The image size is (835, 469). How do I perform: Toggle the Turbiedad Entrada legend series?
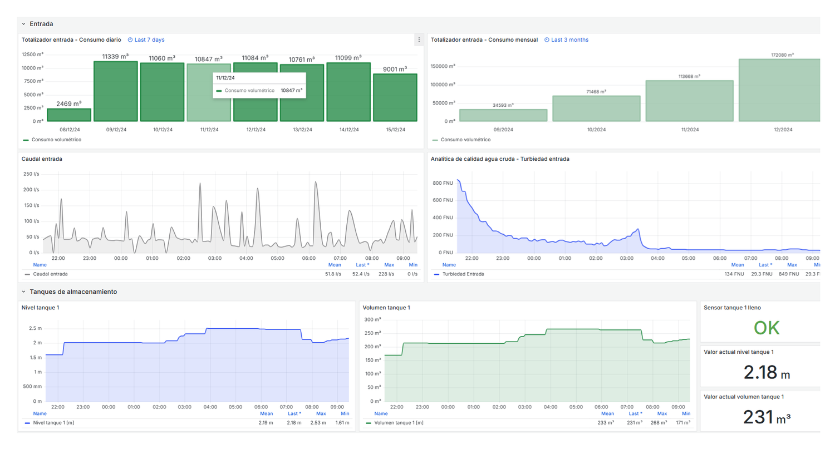pyautogui.click(x=463, y=274)
